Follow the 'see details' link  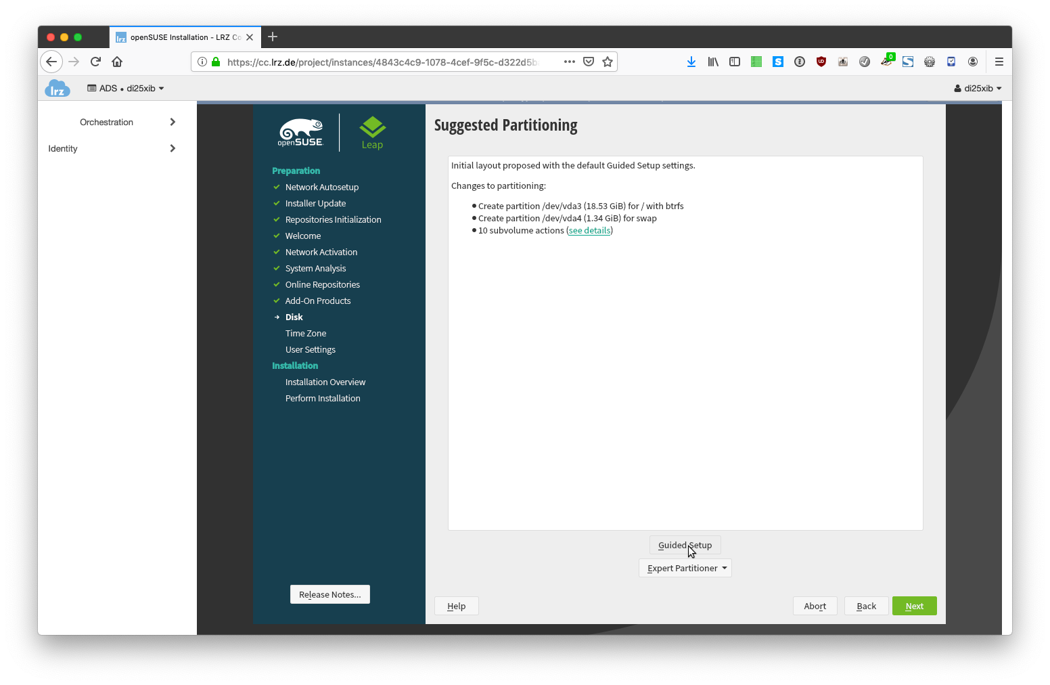(589, 231)
